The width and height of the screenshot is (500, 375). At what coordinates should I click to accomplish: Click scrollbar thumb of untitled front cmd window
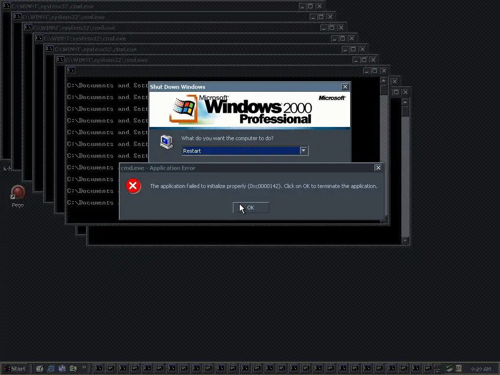click(x=384, y=90)
